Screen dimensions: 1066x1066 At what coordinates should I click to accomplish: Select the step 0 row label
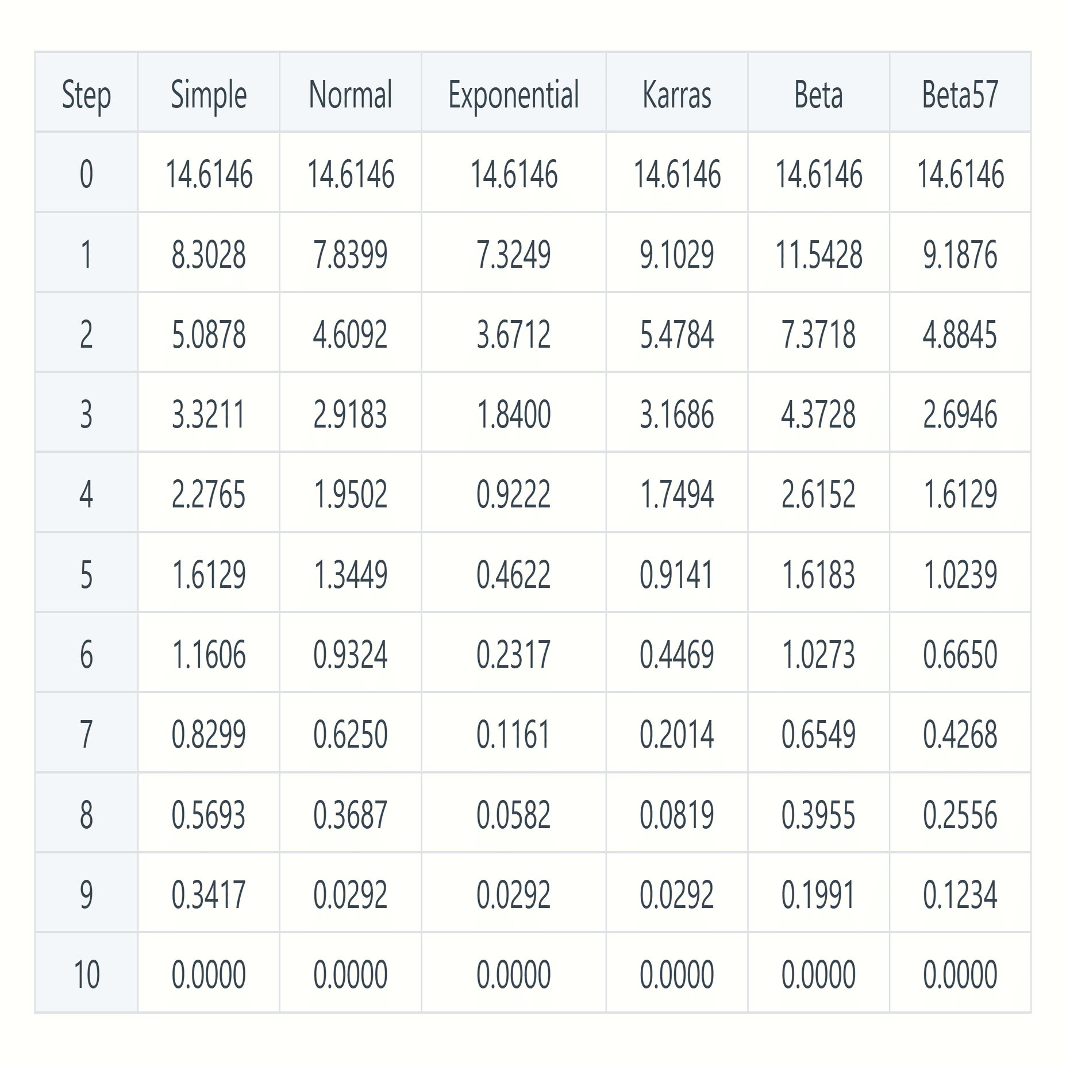pos(86,174)
